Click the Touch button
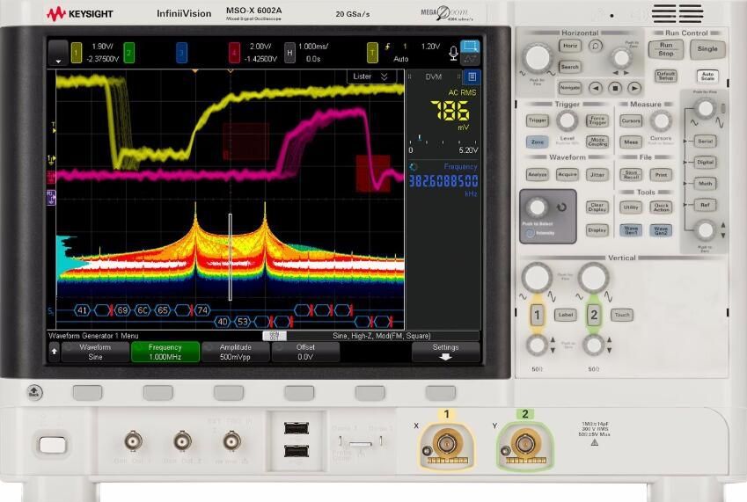747x502 pixels. pyautogui.click(x=622, y=315)
